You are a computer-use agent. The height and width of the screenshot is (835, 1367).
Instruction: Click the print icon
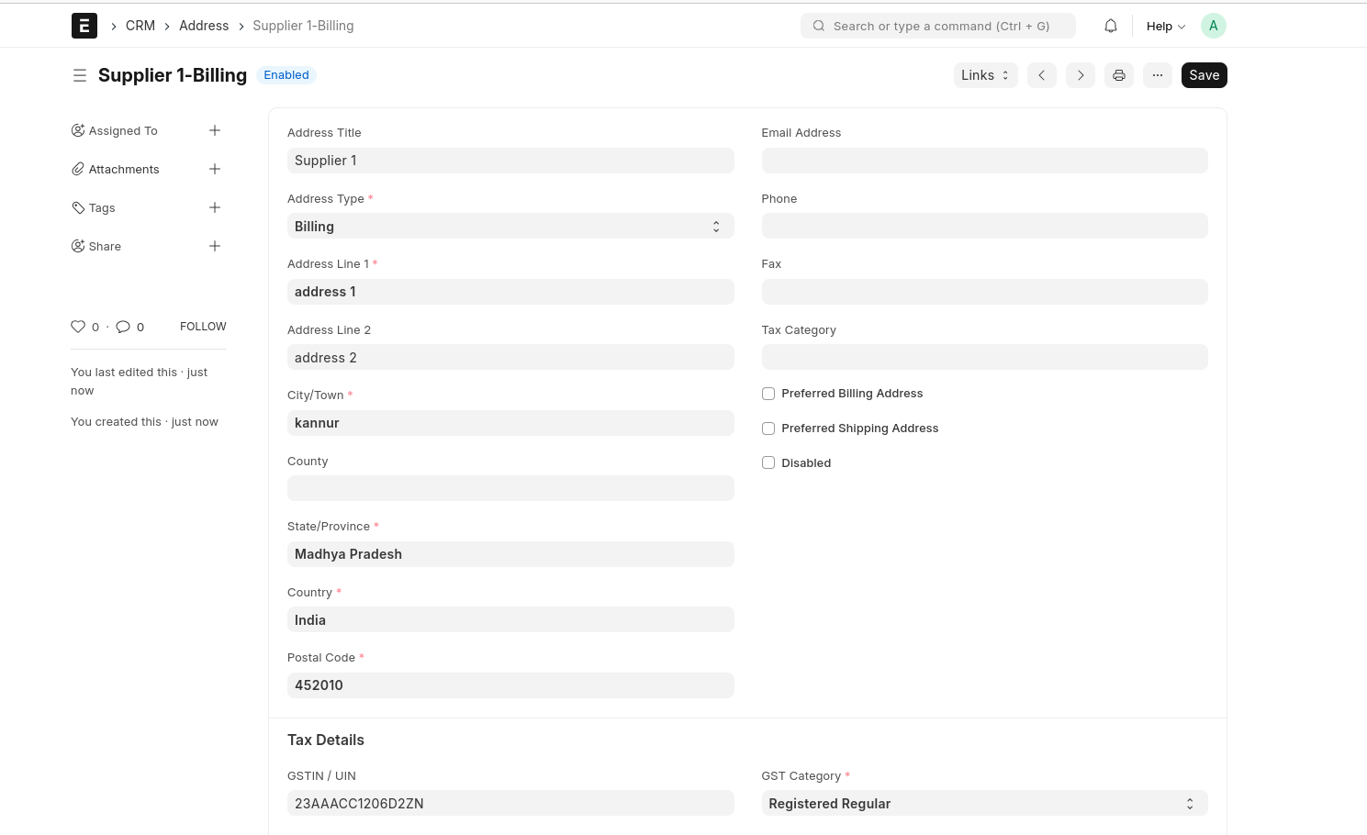(x=1118, y=75)
